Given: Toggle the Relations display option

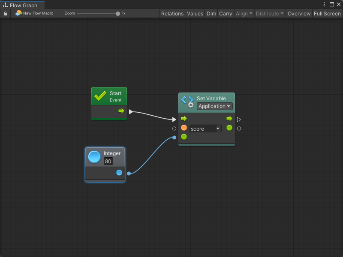Looking at the screenshot, I should 172,14.
